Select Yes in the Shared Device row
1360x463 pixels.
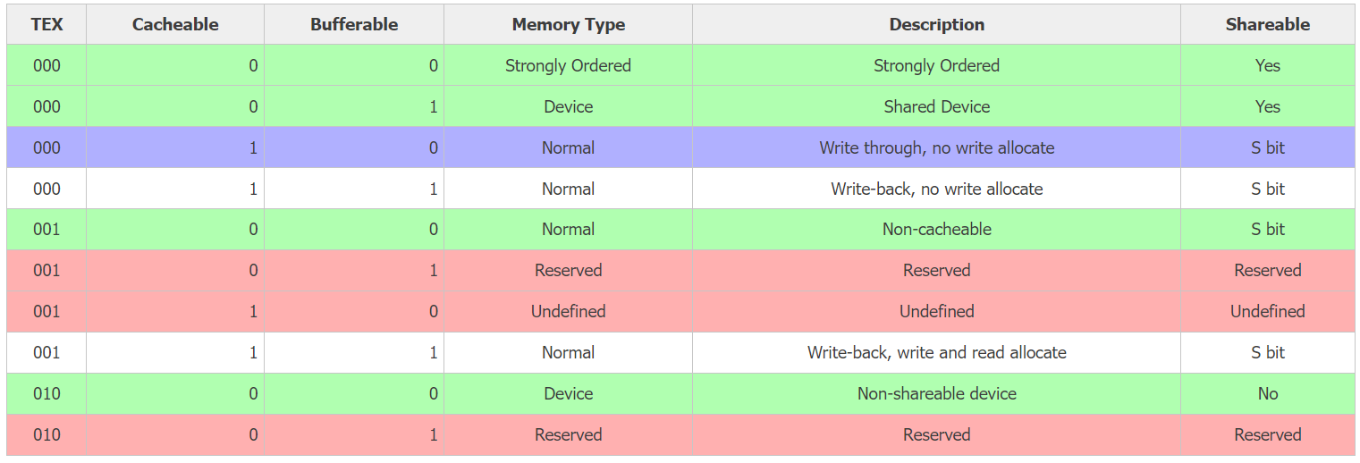point(1268,106)
